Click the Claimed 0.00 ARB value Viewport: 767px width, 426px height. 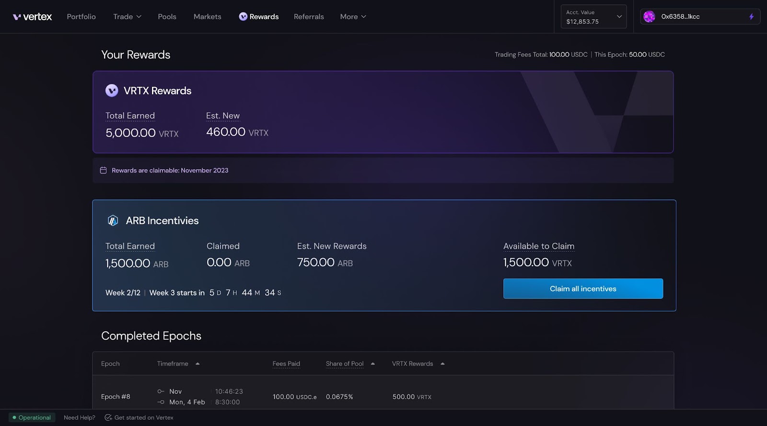click(x=228, y=263)
